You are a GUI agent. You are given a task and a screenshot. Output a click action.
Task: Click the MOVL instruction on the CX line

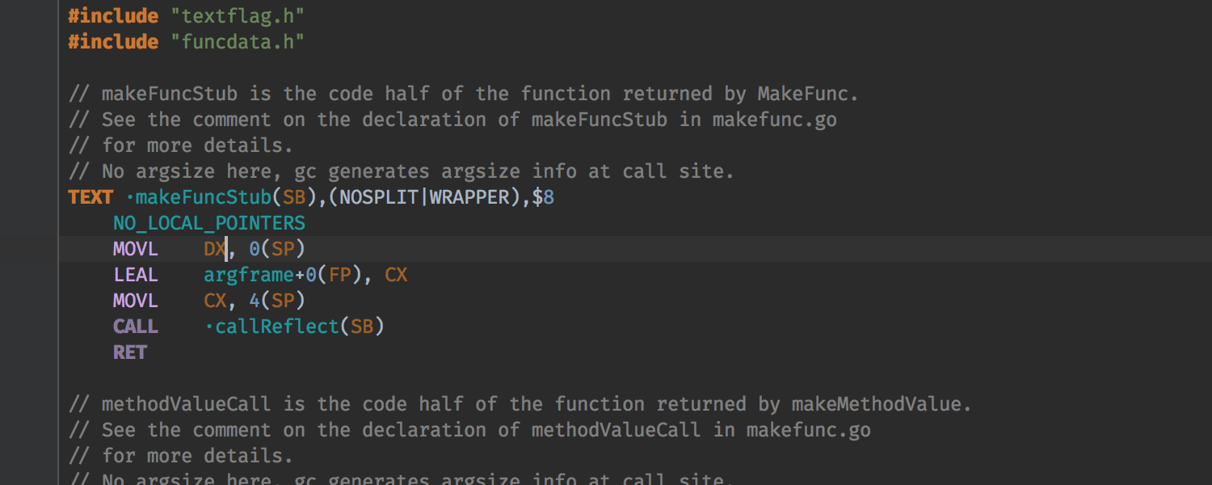[136, 301]
